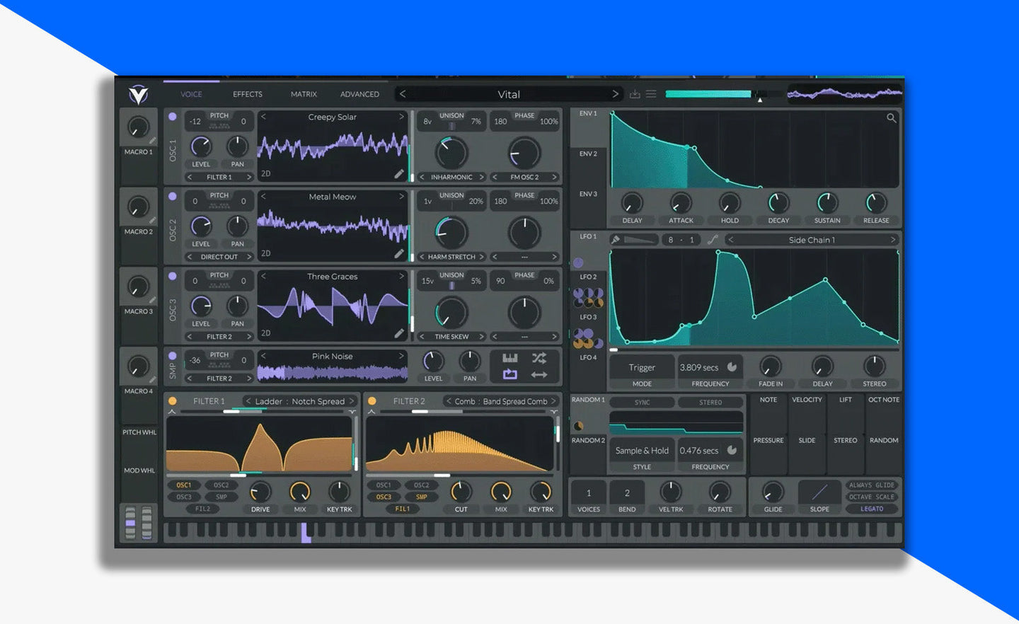Viewport: 1019px width, 624px height.
Task: Select the LFO paint brush icon
Action: click(x=616, y=240)
